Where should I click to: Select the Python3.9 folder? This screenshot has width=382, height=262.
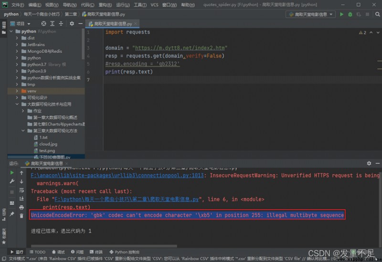[x=37, y=71]
